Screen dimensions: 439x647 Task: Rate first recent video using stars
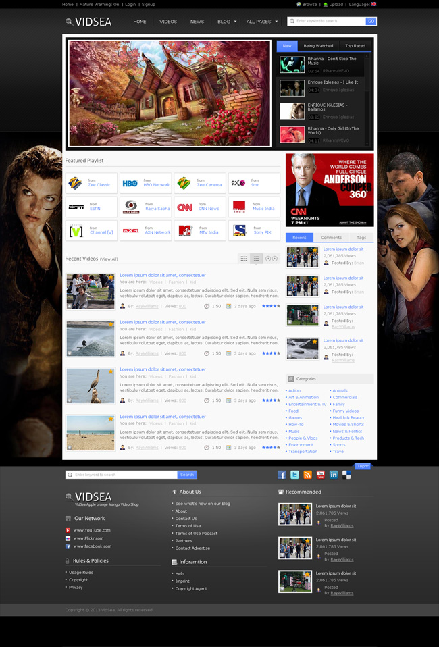(x=271, y=306)
